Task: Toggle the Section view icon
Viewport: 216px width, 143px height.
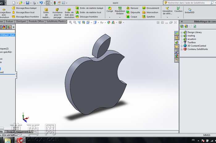Action: (84, 22)
